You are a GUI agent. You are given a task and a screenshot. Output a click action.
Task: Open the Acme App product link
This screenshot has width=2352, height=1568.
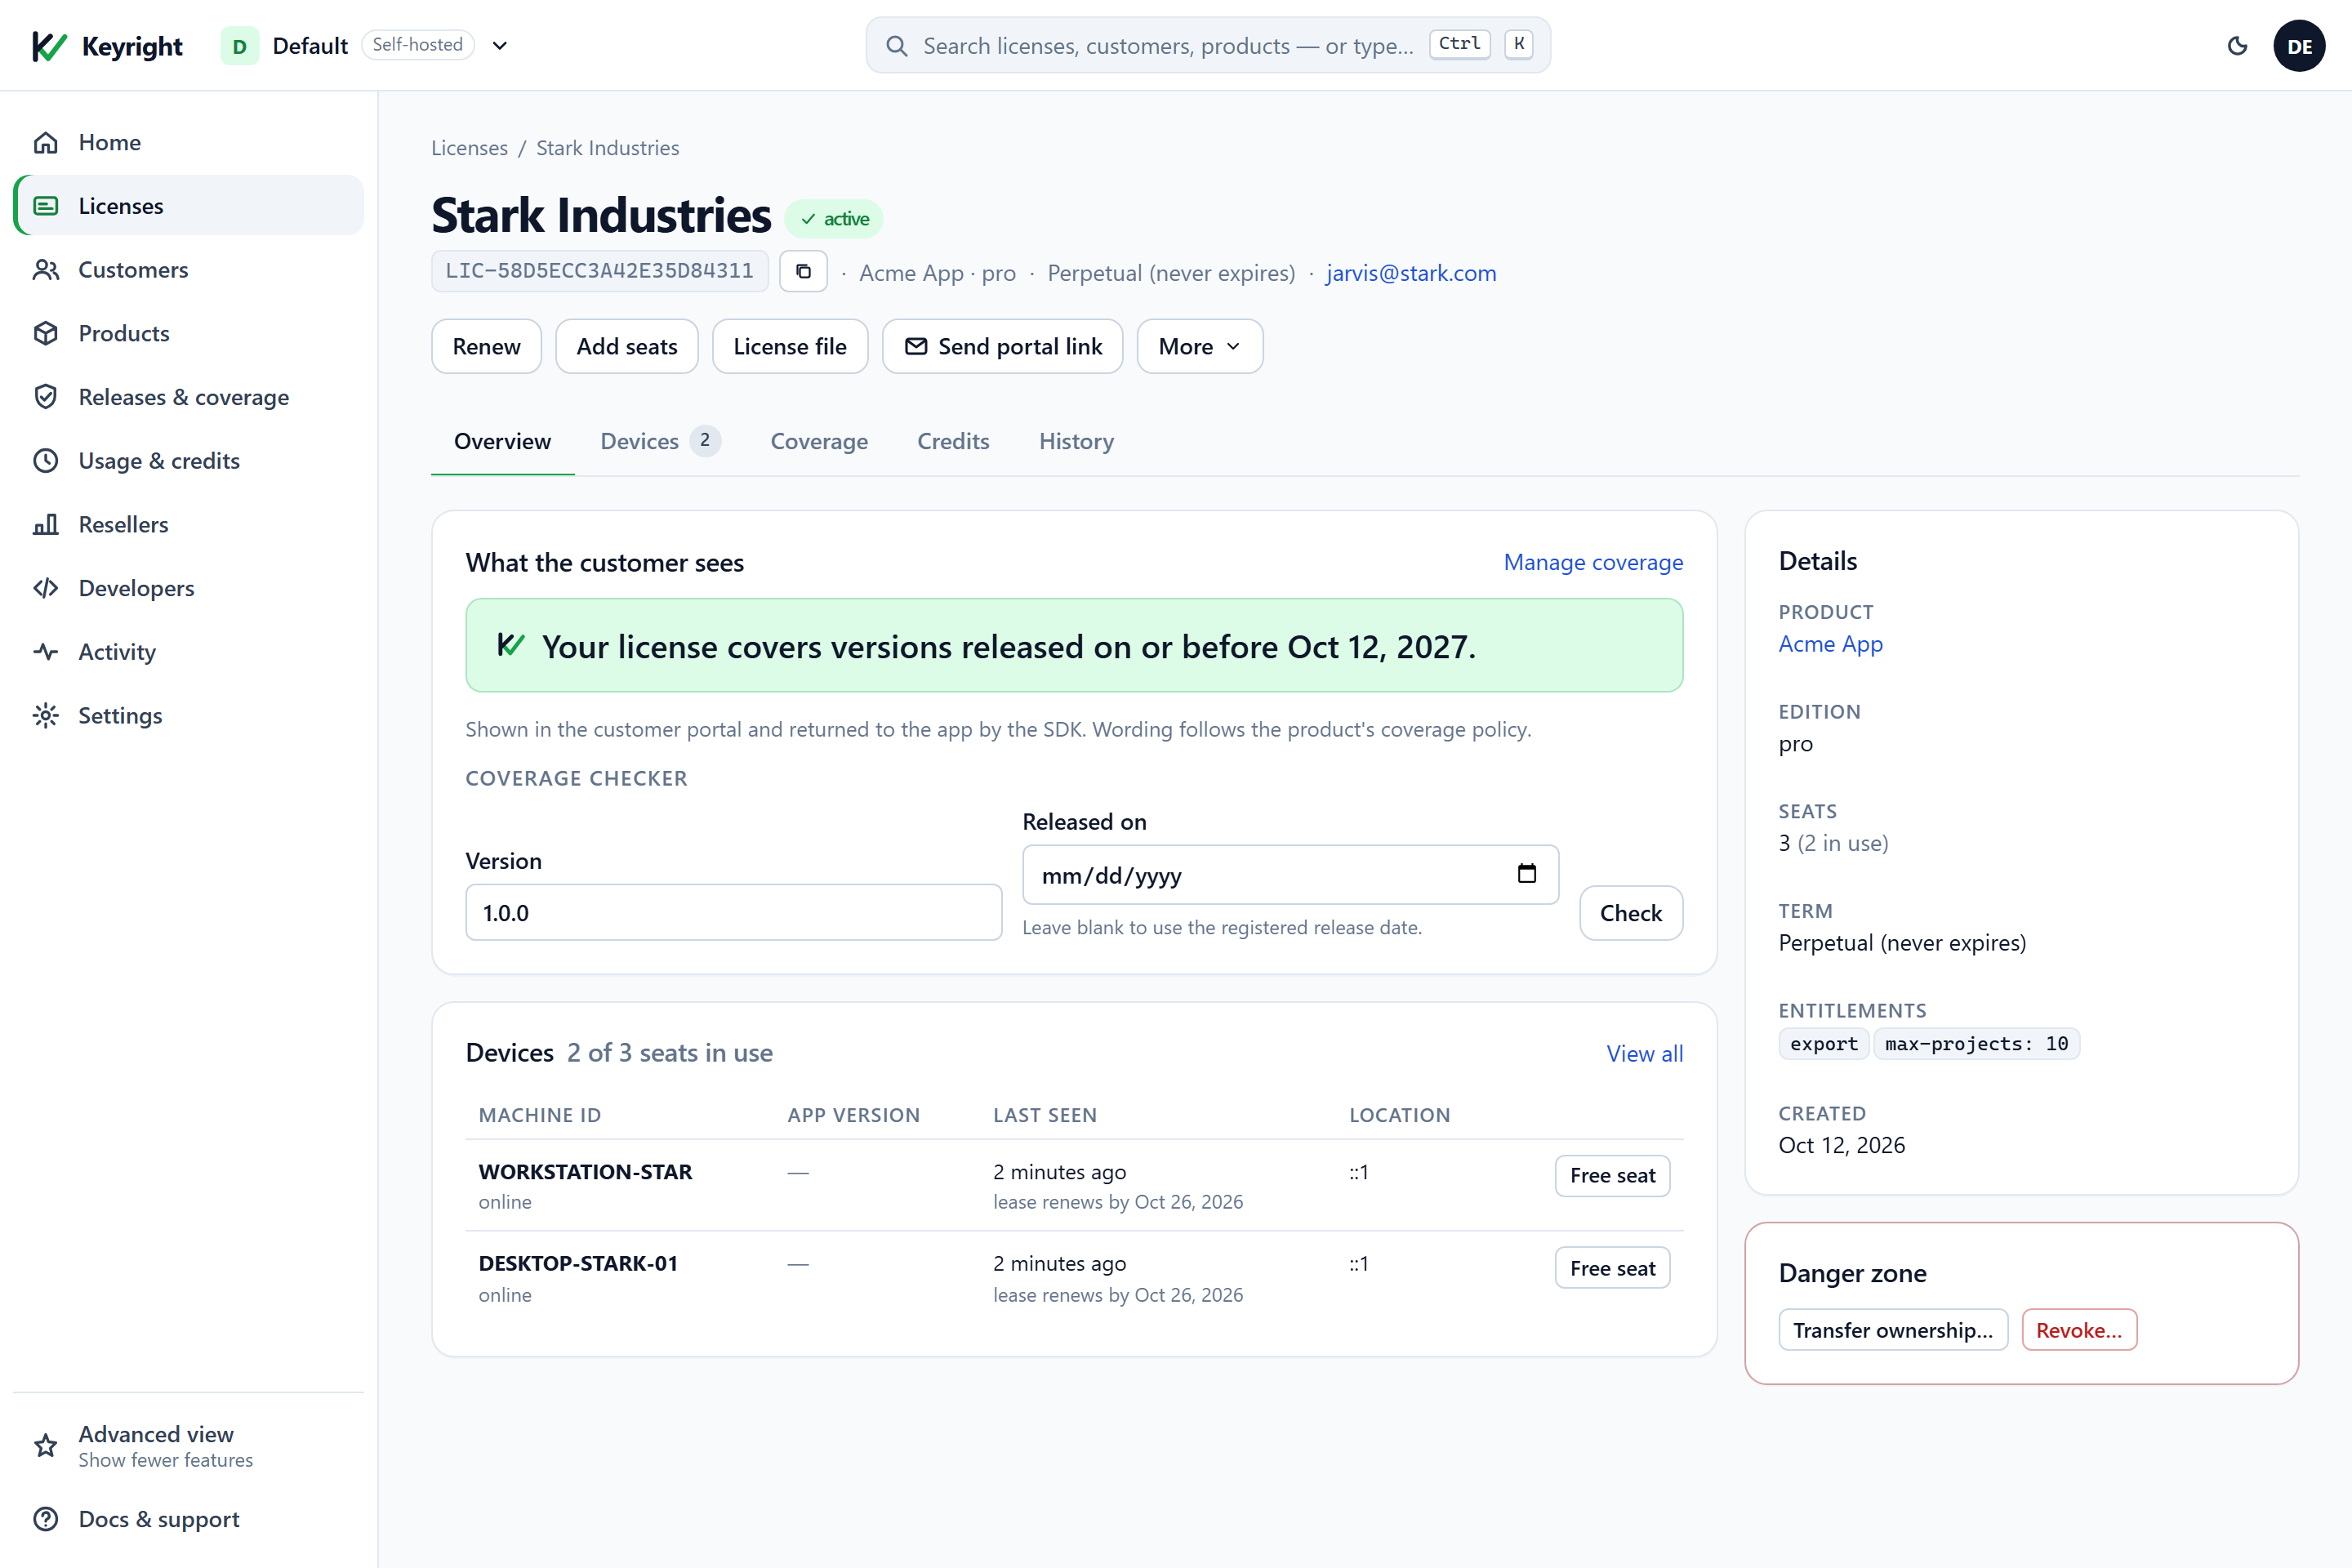tap(1830, 644)
